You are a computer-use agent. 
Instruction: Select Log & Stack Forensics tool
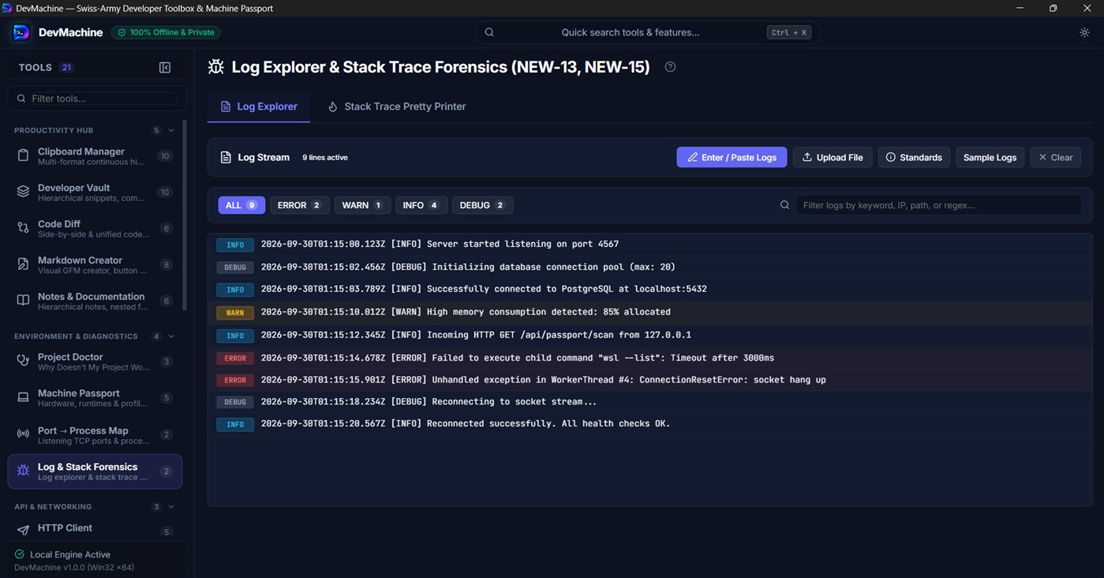coord(95,472)
